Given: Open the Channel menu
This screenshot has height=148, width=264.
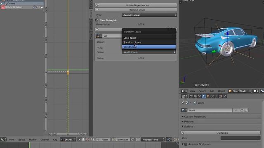Looking at the screenshot, I should 45,139.
